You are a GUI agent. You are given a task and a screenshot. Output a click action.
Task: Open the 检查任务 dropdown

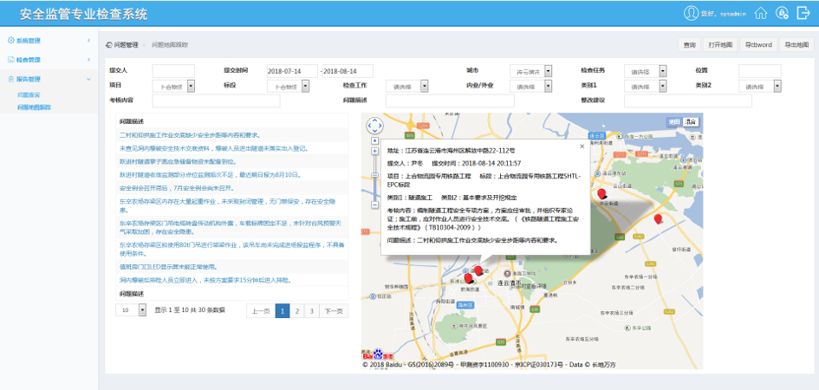click(646, 71)
